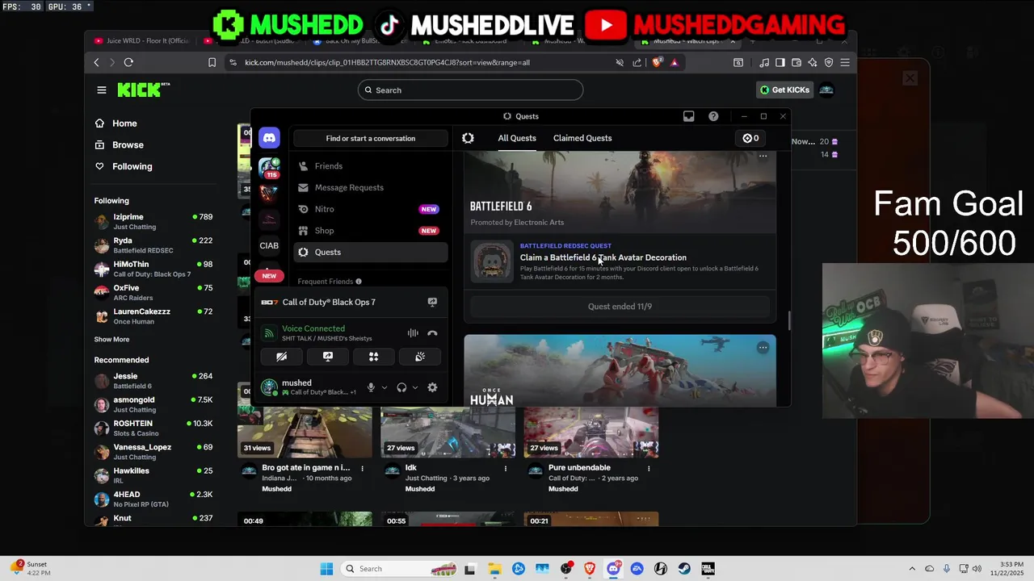The width and height of the screenshot is (1034, 581).
Task: Open Shop in the Discord sidebar
Action: click(371, 231)
